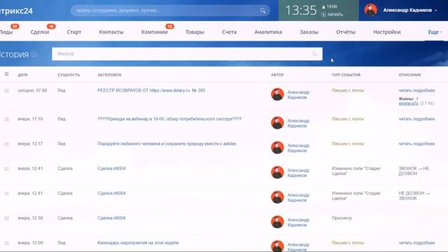Click читать подробнее in вебинар row
Image resolution: width=448 pixels, height=252 pixels.
click(416, 119)
